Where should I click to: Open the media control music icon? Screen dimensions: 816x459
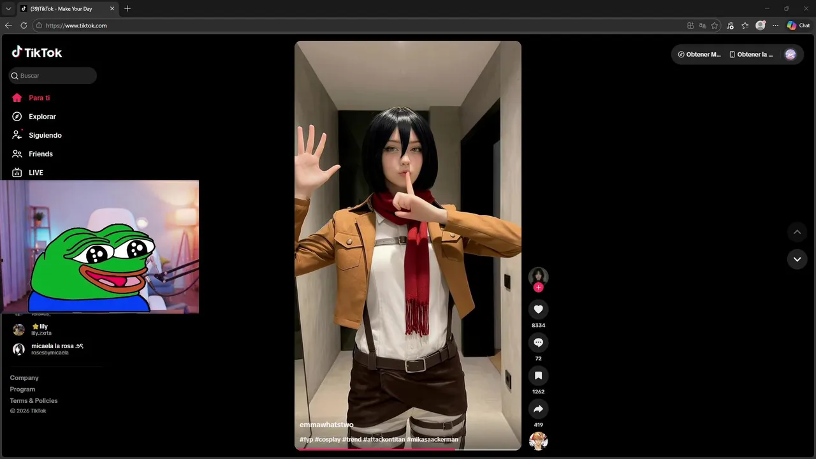click(730, 25)
